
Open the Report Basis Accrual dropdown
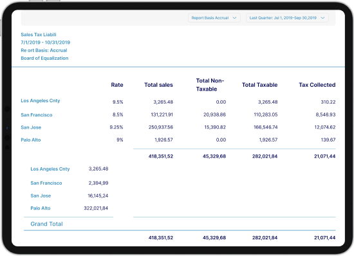tap(214, 18)
